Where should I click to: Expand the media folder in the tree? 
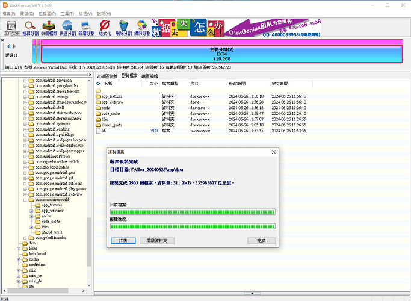click(x=19, y=259)
